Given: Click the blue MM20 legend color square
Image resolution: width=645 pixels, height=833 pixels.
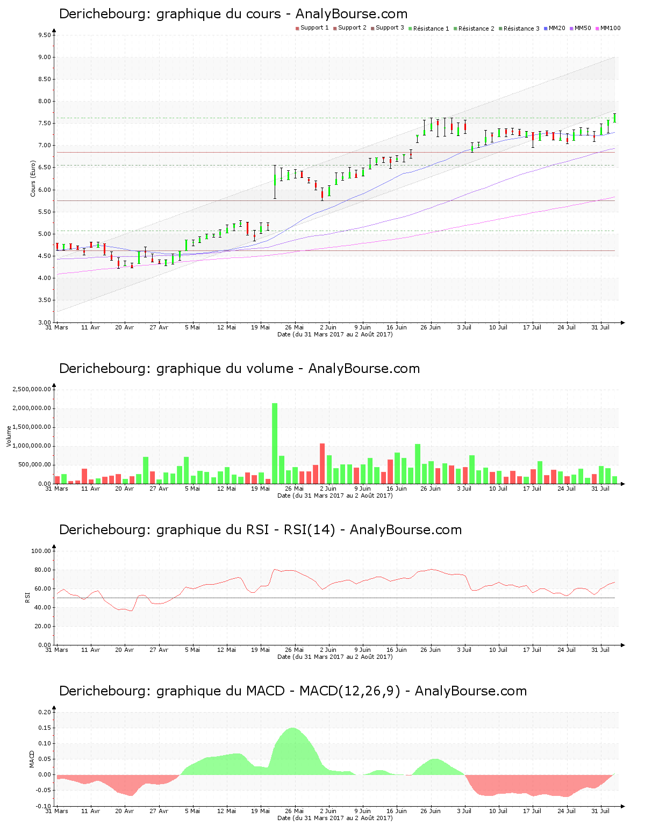Looking at the screenshot, I should 546,28.
